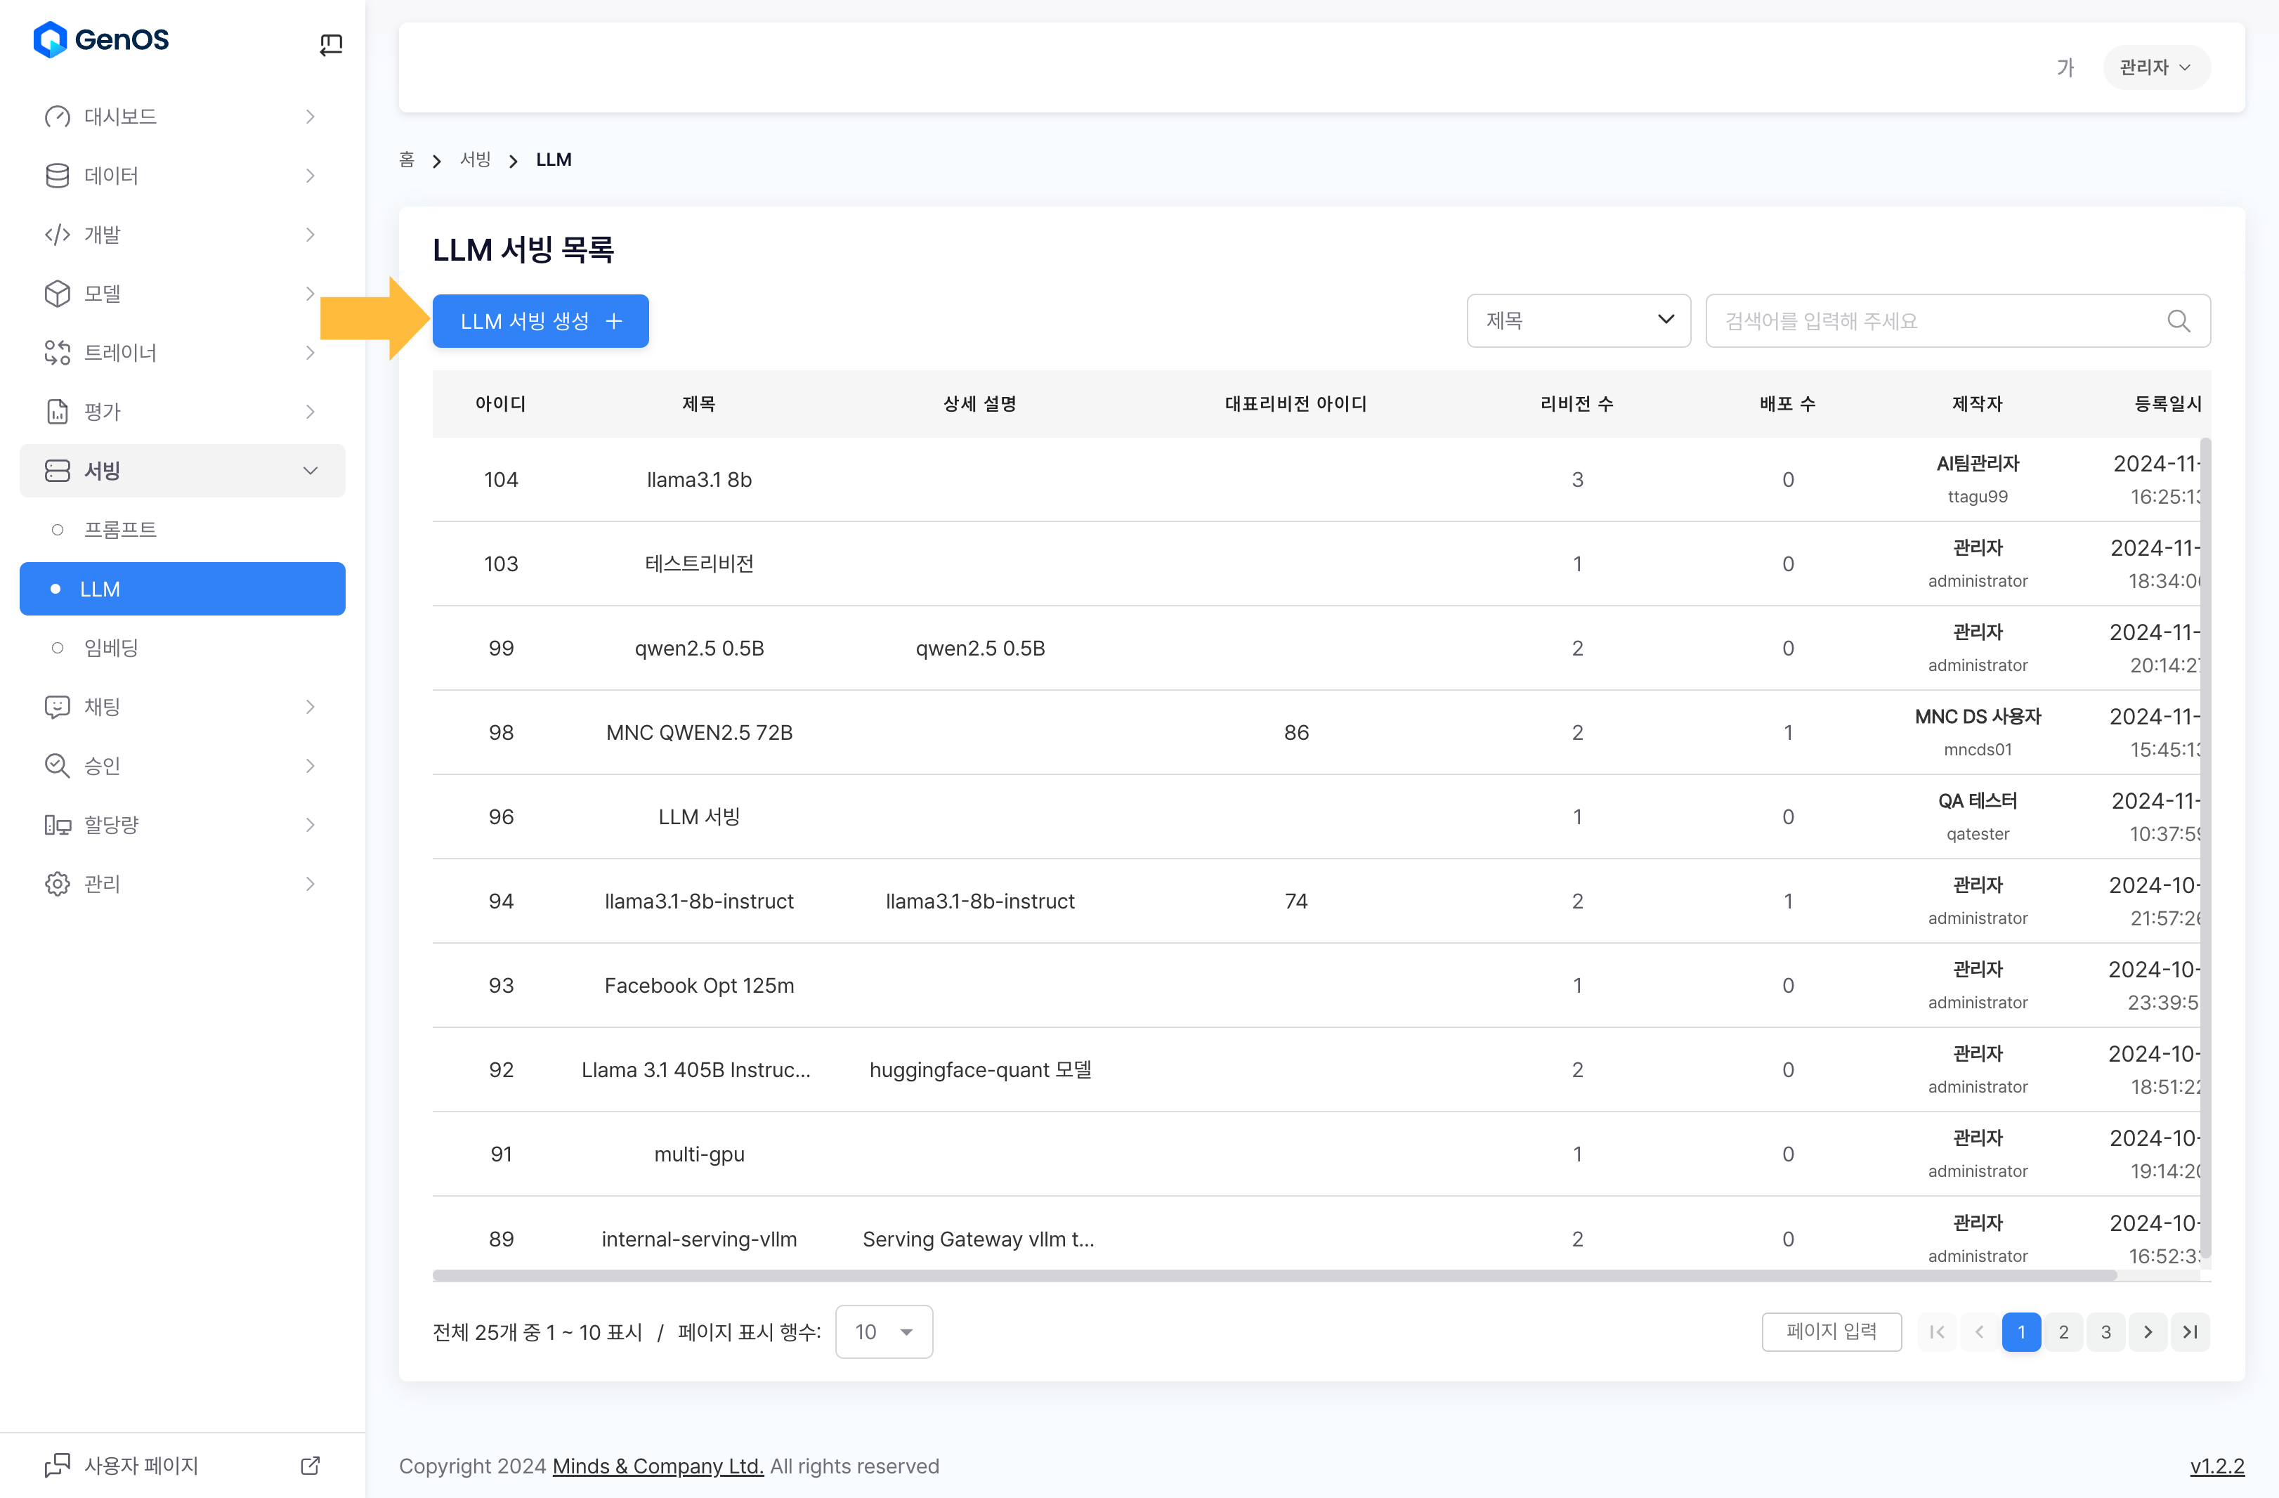The height and width of the screenshot is (1498, 2279).
Task: Click LLM 서빙 생성 button
Action: point(540,321)
